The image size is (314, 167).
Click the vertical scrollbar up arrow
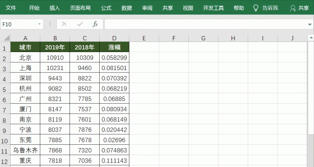(311, 37)
